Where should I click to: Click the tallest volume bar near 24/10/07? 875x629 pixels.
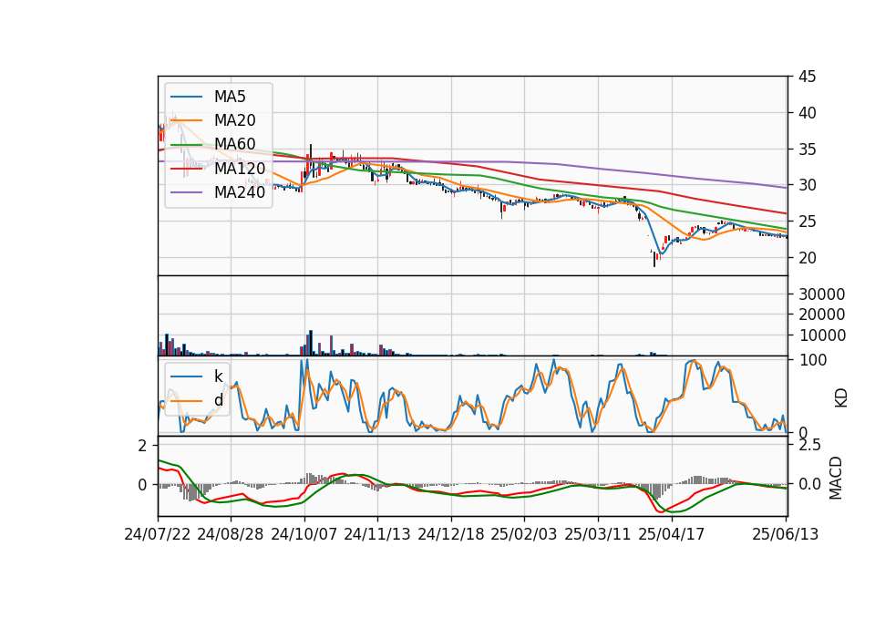coord(311,343)
